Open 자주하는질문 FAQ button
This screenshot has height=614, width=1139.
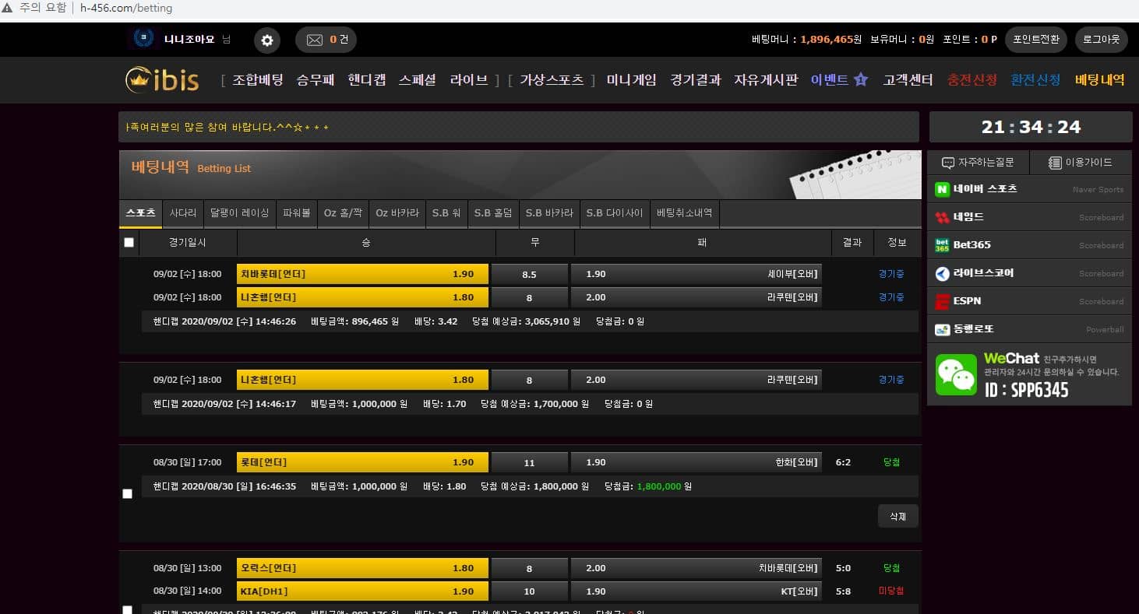[x=979, y=163]
